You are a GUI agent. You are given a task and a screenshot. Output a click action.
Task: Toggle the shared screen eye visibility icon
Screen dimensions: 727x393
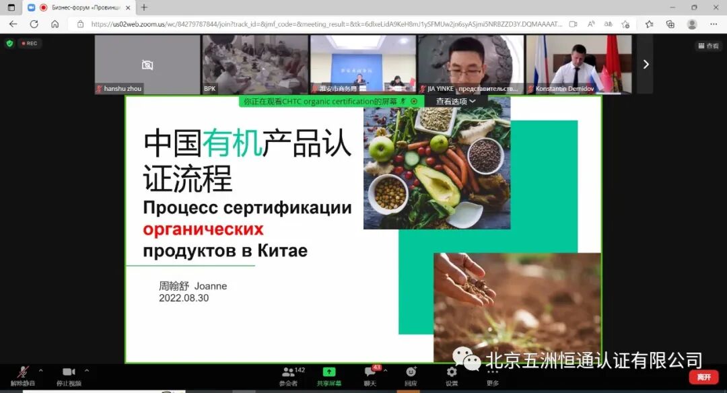[415, 101]
